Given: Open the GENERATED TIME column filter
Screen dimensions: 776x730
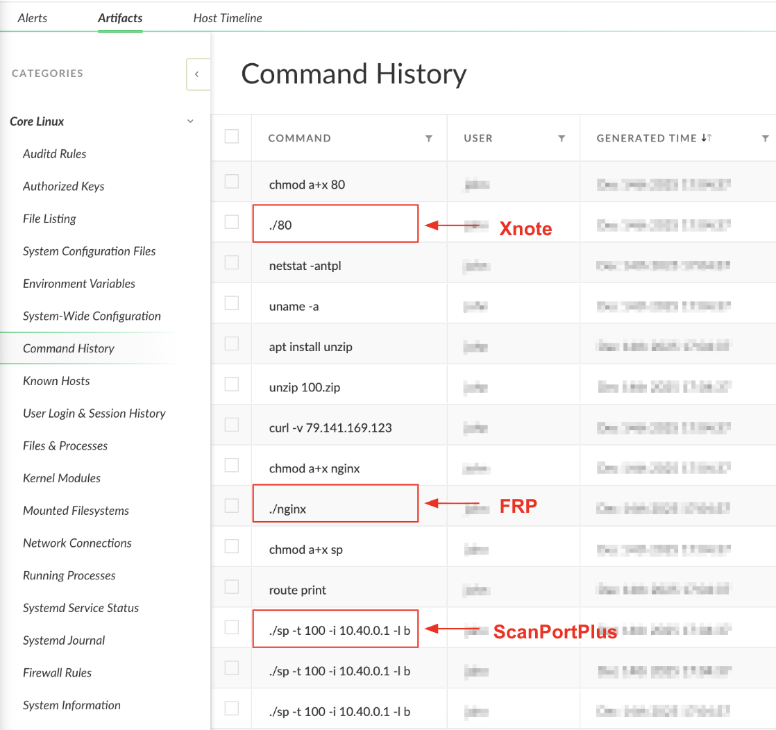Looking at the screenshot, I should coord(766,138).
